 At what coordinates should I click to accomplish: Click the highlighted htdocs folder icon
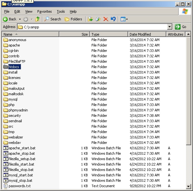pos(6,67)
